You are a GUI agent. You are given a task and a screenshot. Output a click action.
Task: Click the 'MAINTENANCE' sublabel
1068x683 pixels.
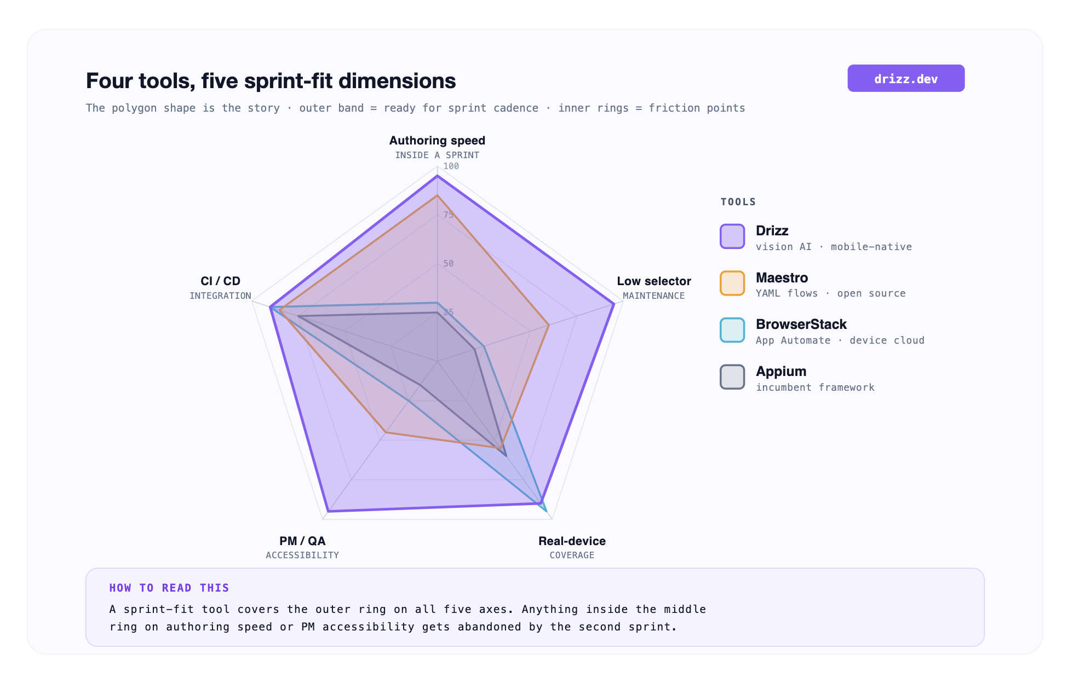(654, 296)
